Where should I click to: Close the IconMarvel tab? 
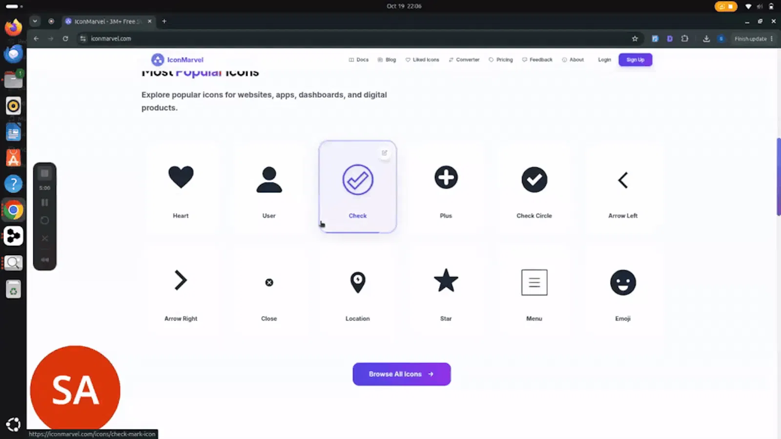pyautogui.click(x=149, y=21)
